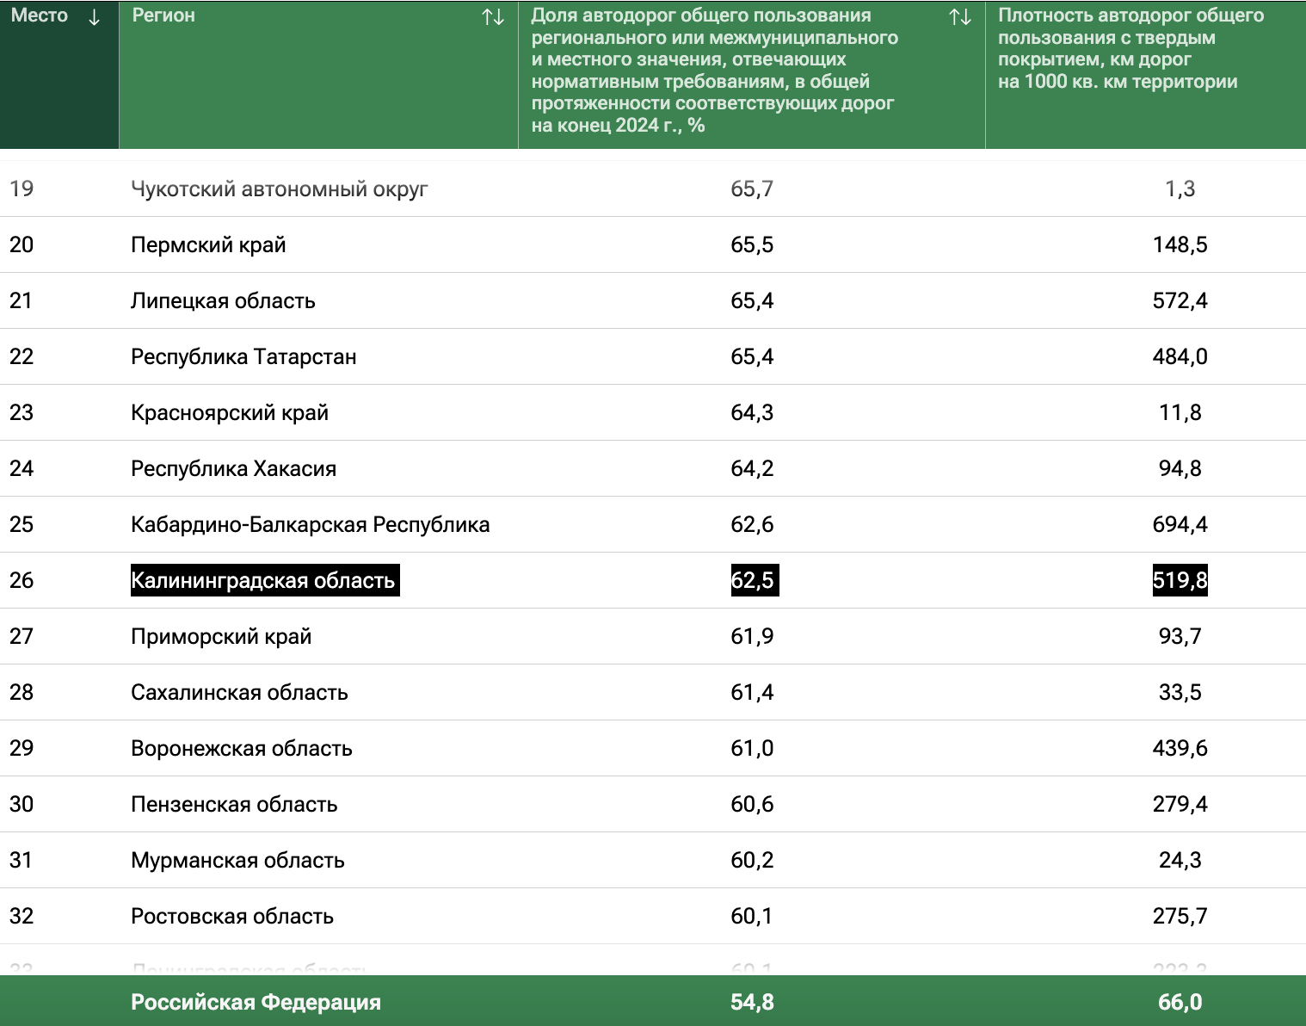Click Воронежская область region name

click(x=242, y=748)
